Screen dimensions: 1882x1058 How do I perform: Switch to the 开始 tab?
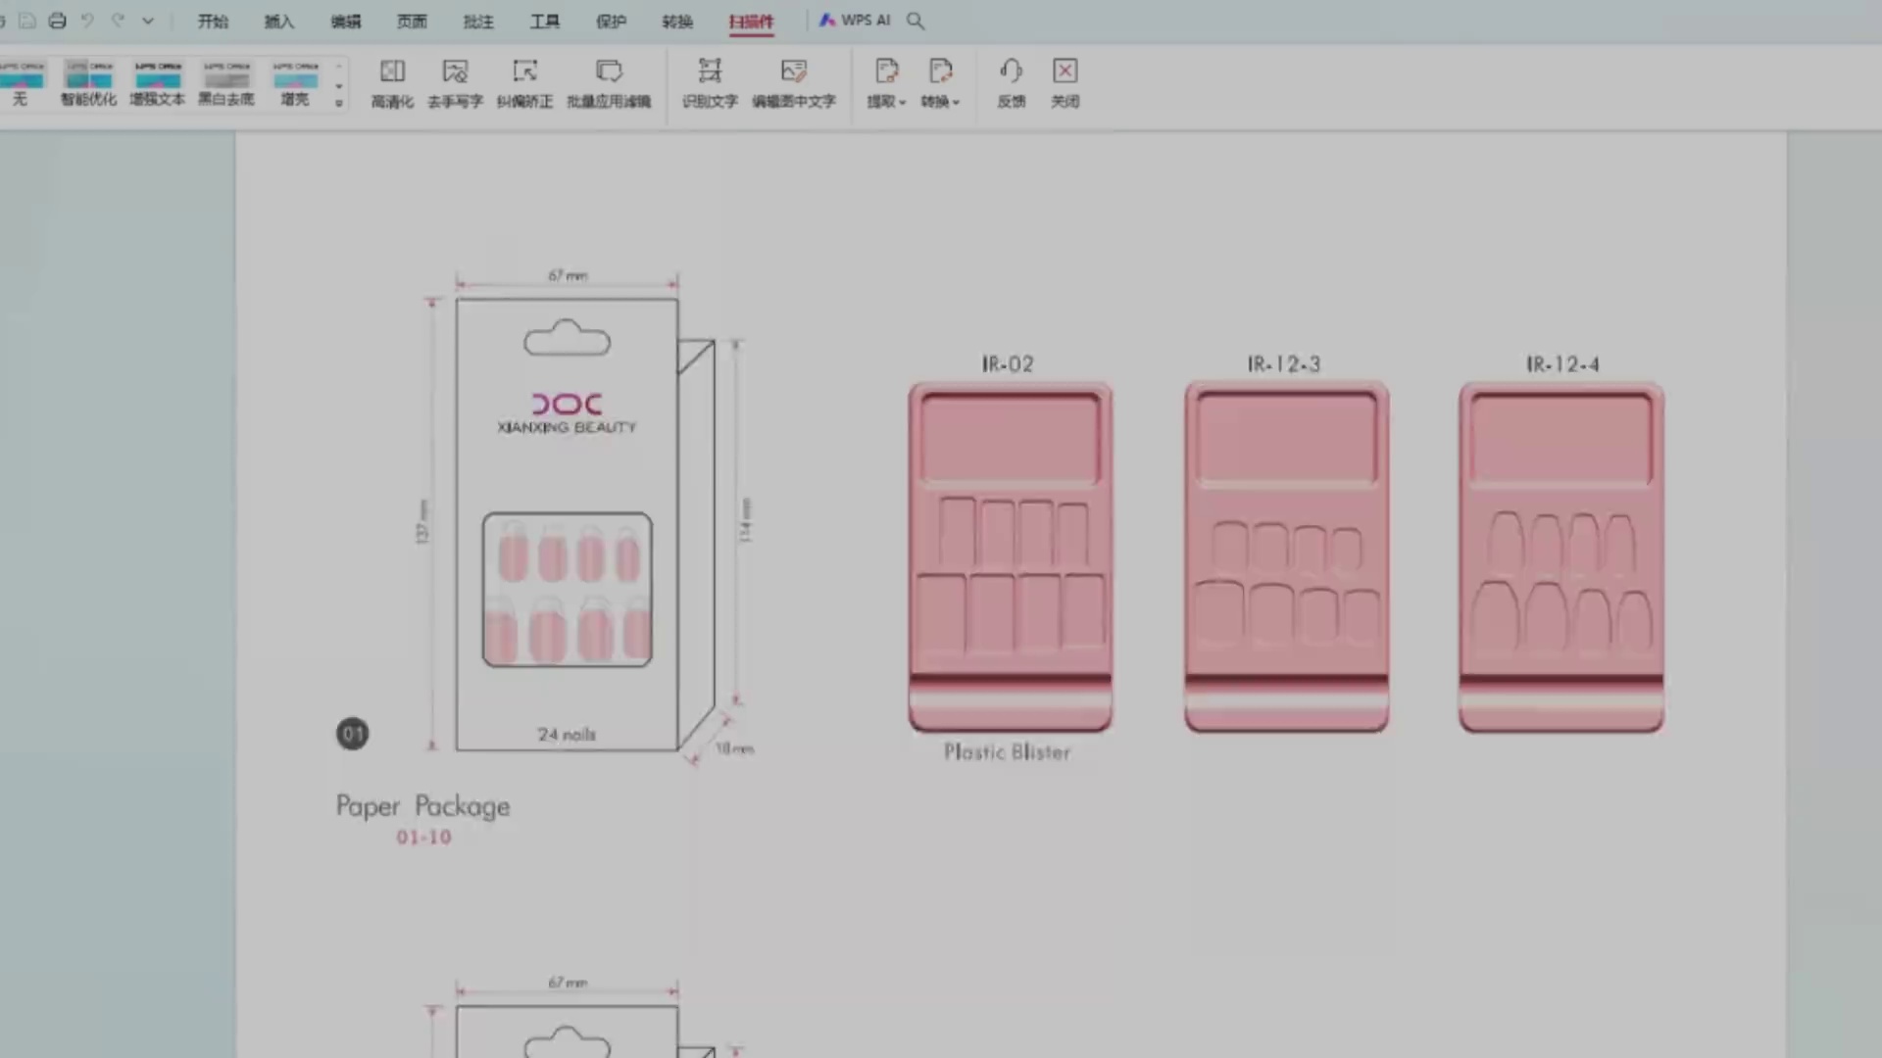click(x=213, y=22)
